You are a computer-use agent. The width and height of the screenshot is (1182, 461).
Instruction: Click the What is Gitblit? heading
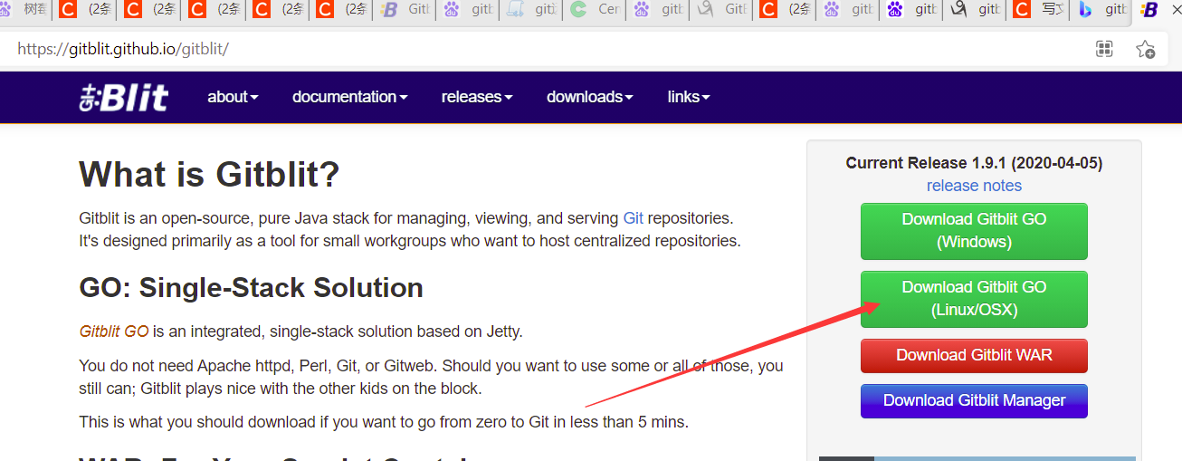[x=209, y=174]
